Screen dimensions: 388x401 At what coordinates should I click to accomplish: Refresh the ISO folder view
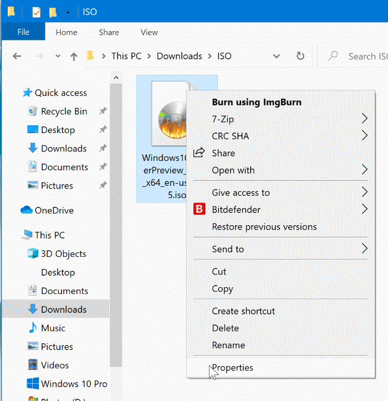coord(300,56)
